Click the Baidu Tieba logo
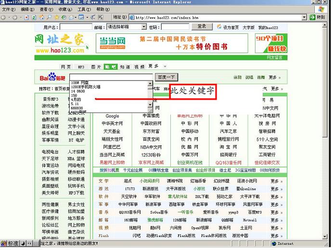The image size is (333, 250). point(51,77)
